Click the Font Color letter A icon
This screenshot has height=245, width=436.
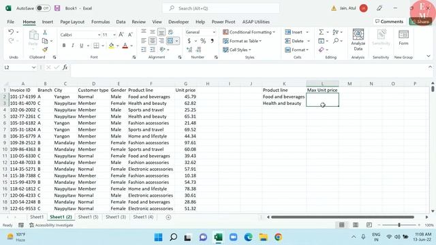(125, 46)
